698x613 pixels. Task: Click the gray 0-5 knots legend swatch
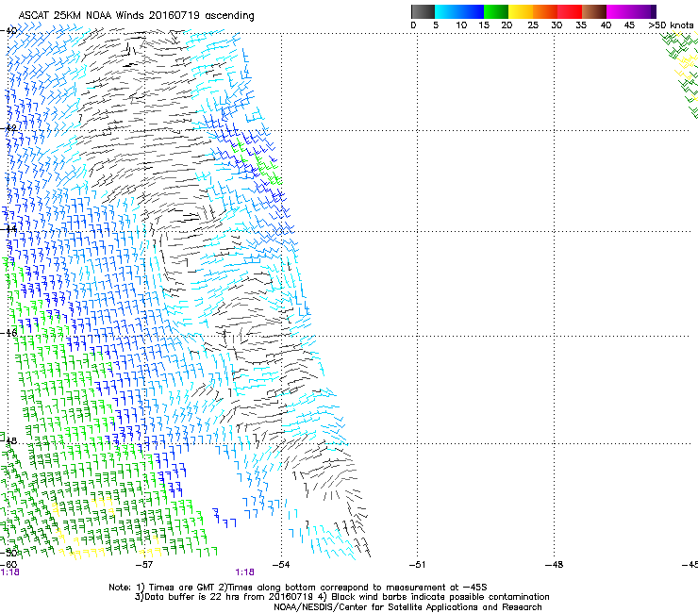coord(423,11)
